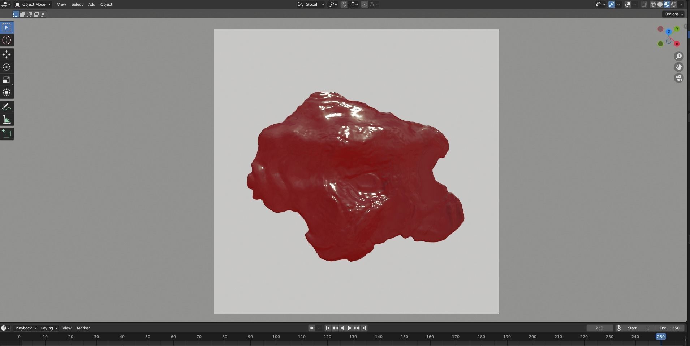
Task: Toggle auto keying record button
Action: [x=312, y=328]
